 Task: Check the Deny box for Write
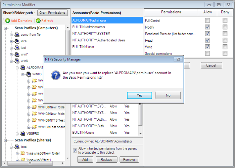[x=225, y=47]
